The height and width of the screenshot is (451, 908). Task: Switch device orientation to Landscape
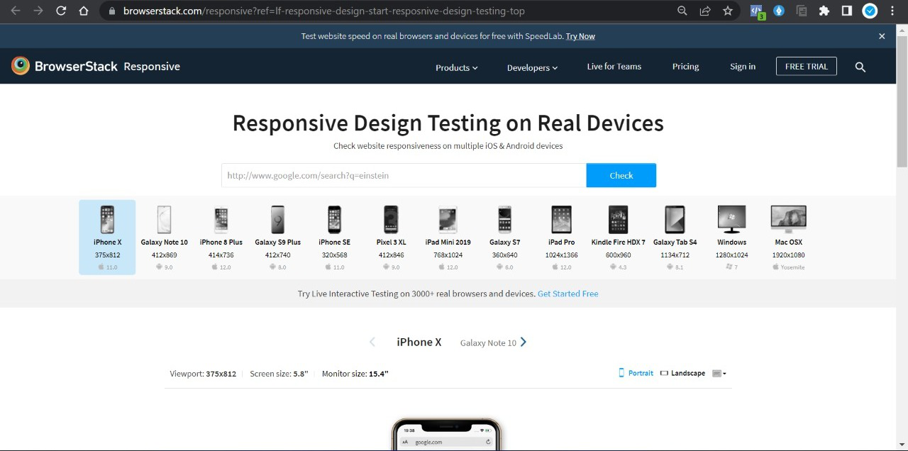tap(682, 372)
